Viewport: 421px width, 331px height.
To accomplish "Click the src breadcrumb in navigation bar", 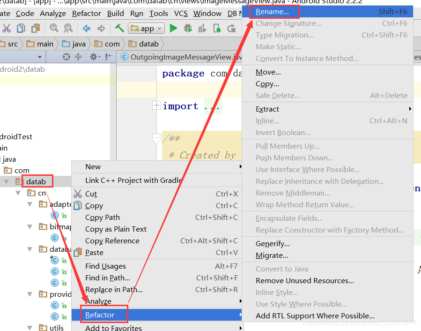I will pos(10,44).
